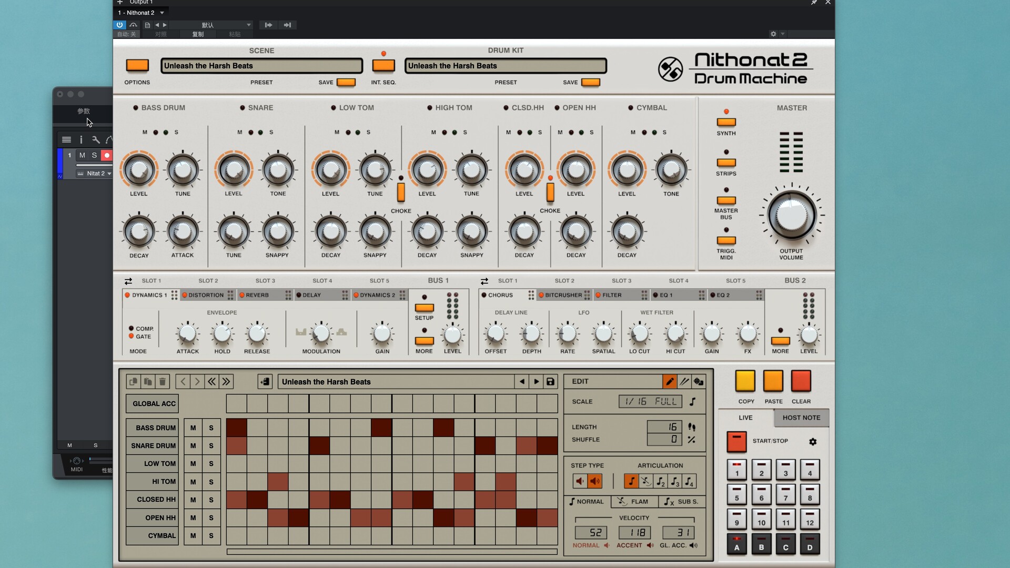
Task: Select the double-slash line edit tool
Action: pos(684,381)
